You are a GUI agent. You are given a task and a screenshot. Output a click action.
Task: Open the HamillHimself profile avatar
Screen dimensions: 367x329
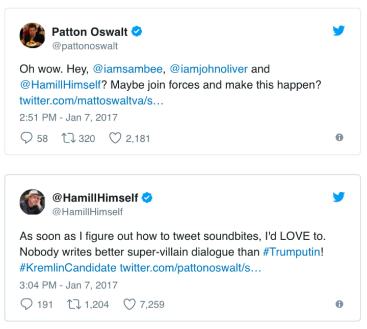tap(32, 203)
